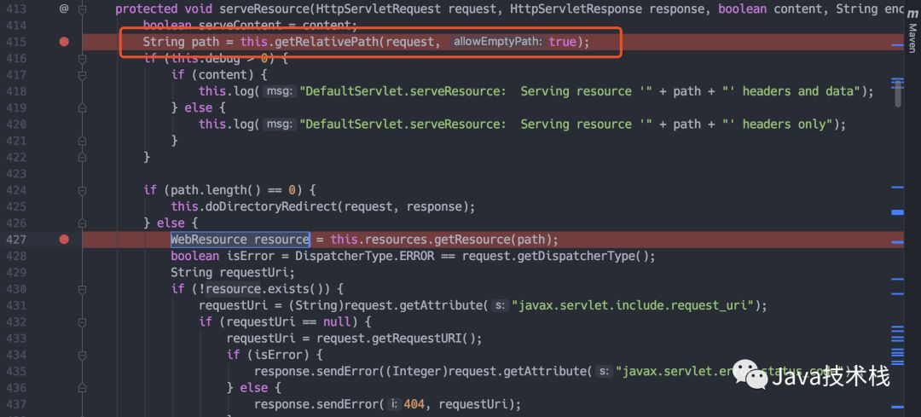
Task: Click the highlighted WebResource resource declaration
Action: [240, 240]
